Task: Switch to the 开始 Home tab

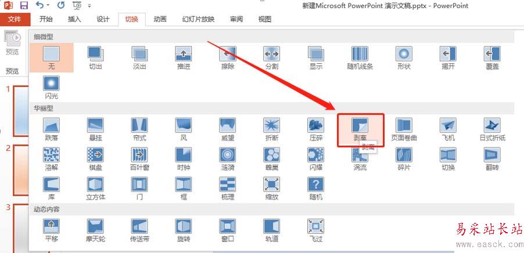Action: tap(46, 19)
